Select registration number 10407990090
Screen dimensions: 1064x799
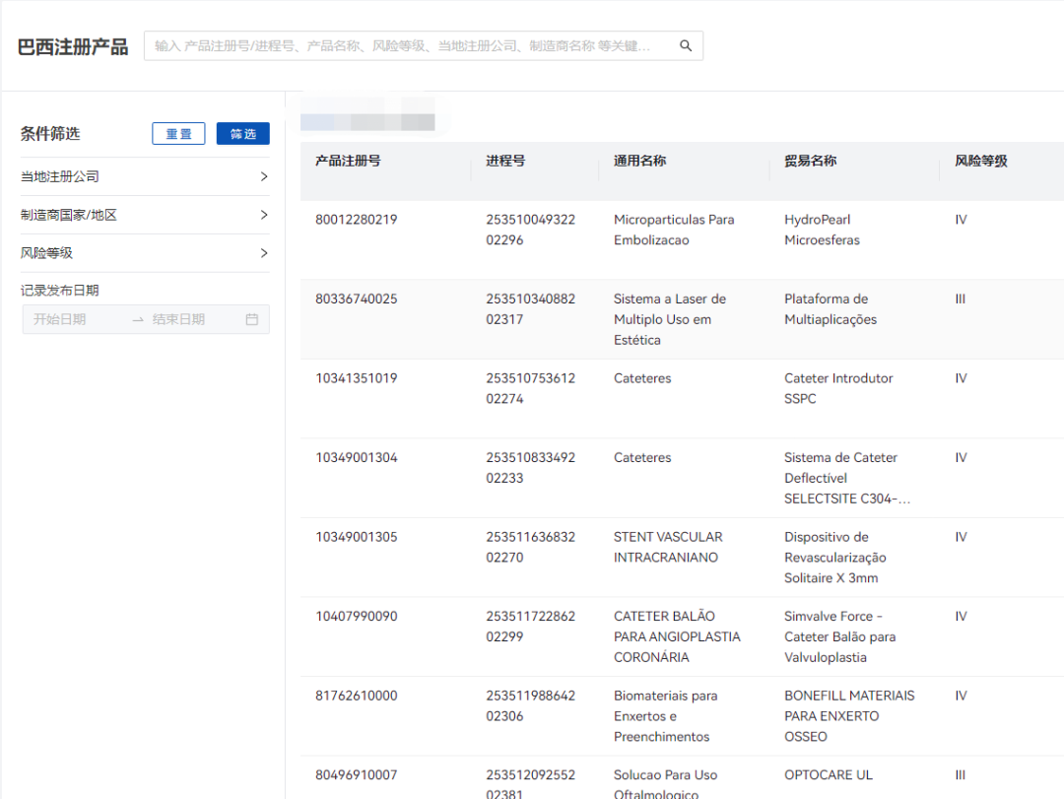357,617
